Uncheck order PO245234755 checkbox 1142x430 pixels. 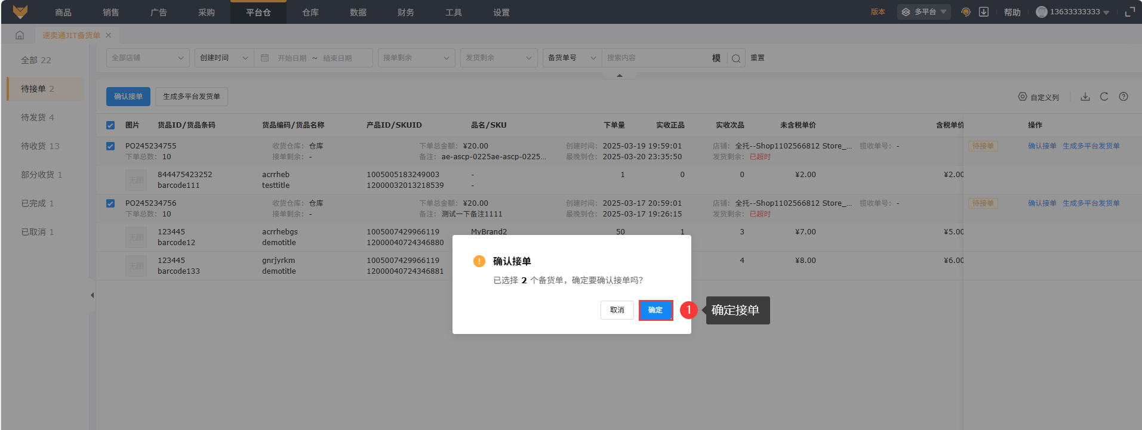(x=110, y=146)
